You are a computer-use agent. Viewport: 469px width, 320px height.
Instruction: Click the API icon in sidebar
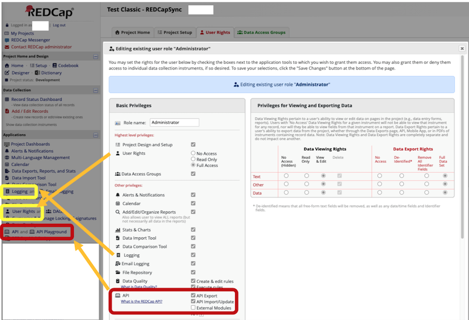coord(7,232)
